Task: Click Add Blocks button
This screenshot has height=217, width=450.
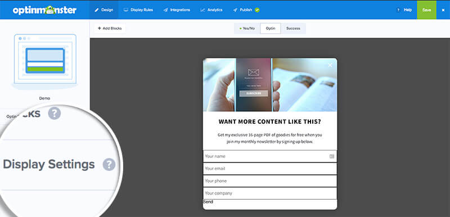Action: (110, 28)
